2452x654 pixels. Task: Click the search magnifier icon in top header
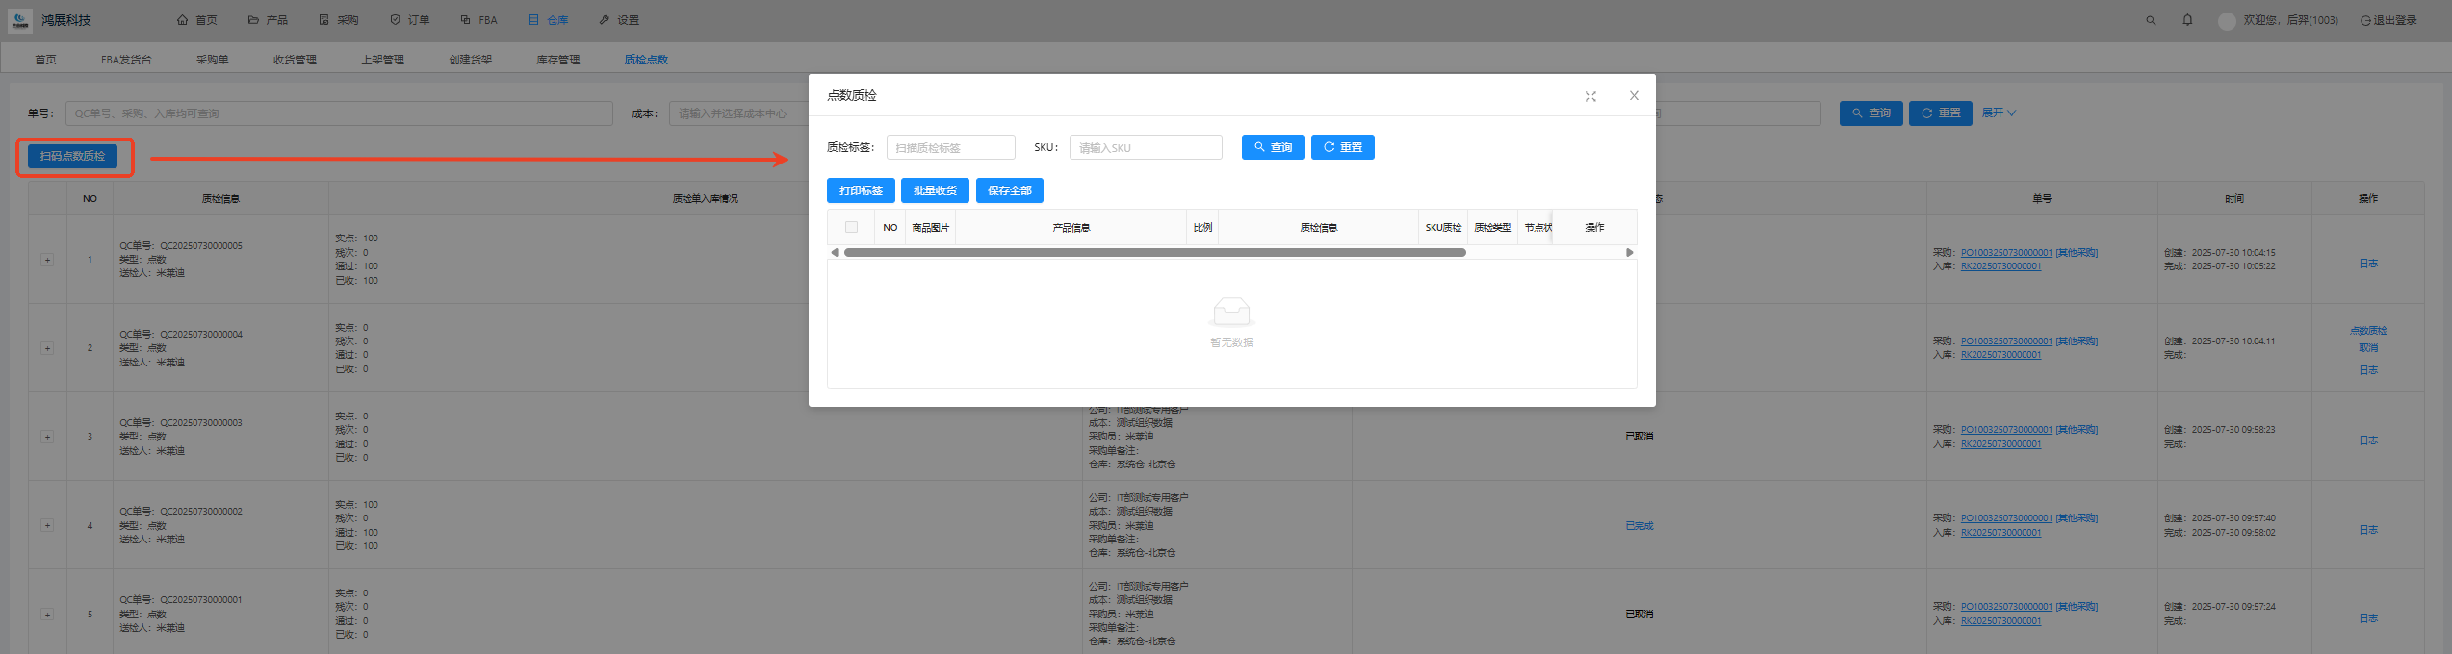tap(2151, 20)
